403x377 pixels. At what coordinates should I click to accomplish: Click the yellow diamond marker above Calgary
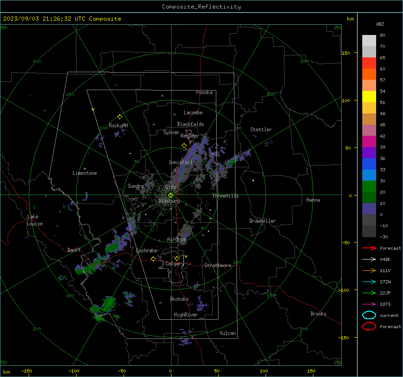pyautogui.click(x=177, y=258)
